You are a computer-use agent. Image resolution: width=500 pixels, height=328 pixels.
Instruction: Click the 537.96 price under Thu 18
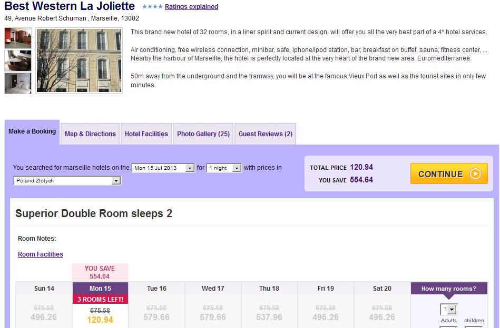coord(269,317)
